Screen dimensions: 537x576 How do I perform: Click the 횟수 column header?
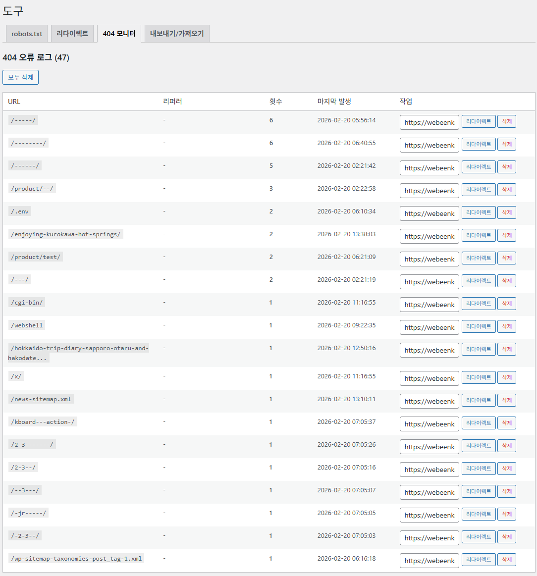(x=275, y=102)
